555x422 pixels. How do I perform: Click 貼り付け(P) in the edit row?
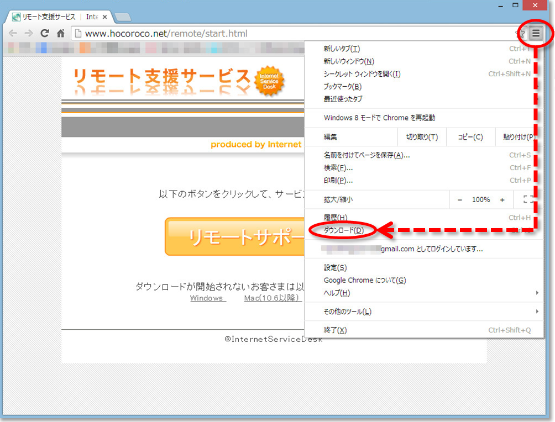click(519, 137)
